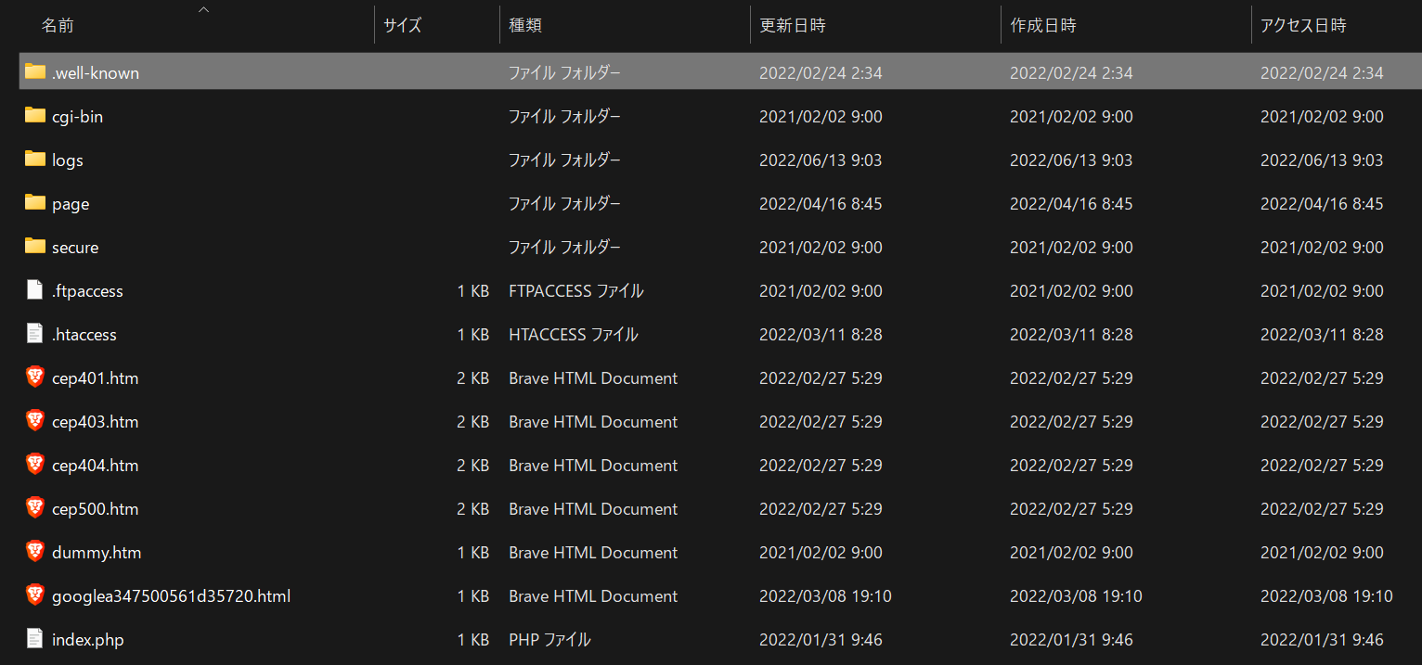The image size is (1422, 665).
Task: Click the 2022/04/16 8:45 update date of page
Action: pos(821,203)
